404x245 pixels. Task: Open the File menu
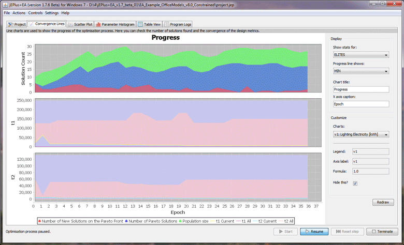[7, 13]
